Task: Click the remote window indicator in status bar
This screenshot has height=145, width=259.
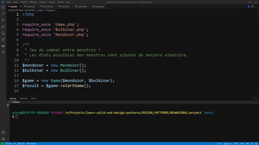Action: (x=2, y=143)
